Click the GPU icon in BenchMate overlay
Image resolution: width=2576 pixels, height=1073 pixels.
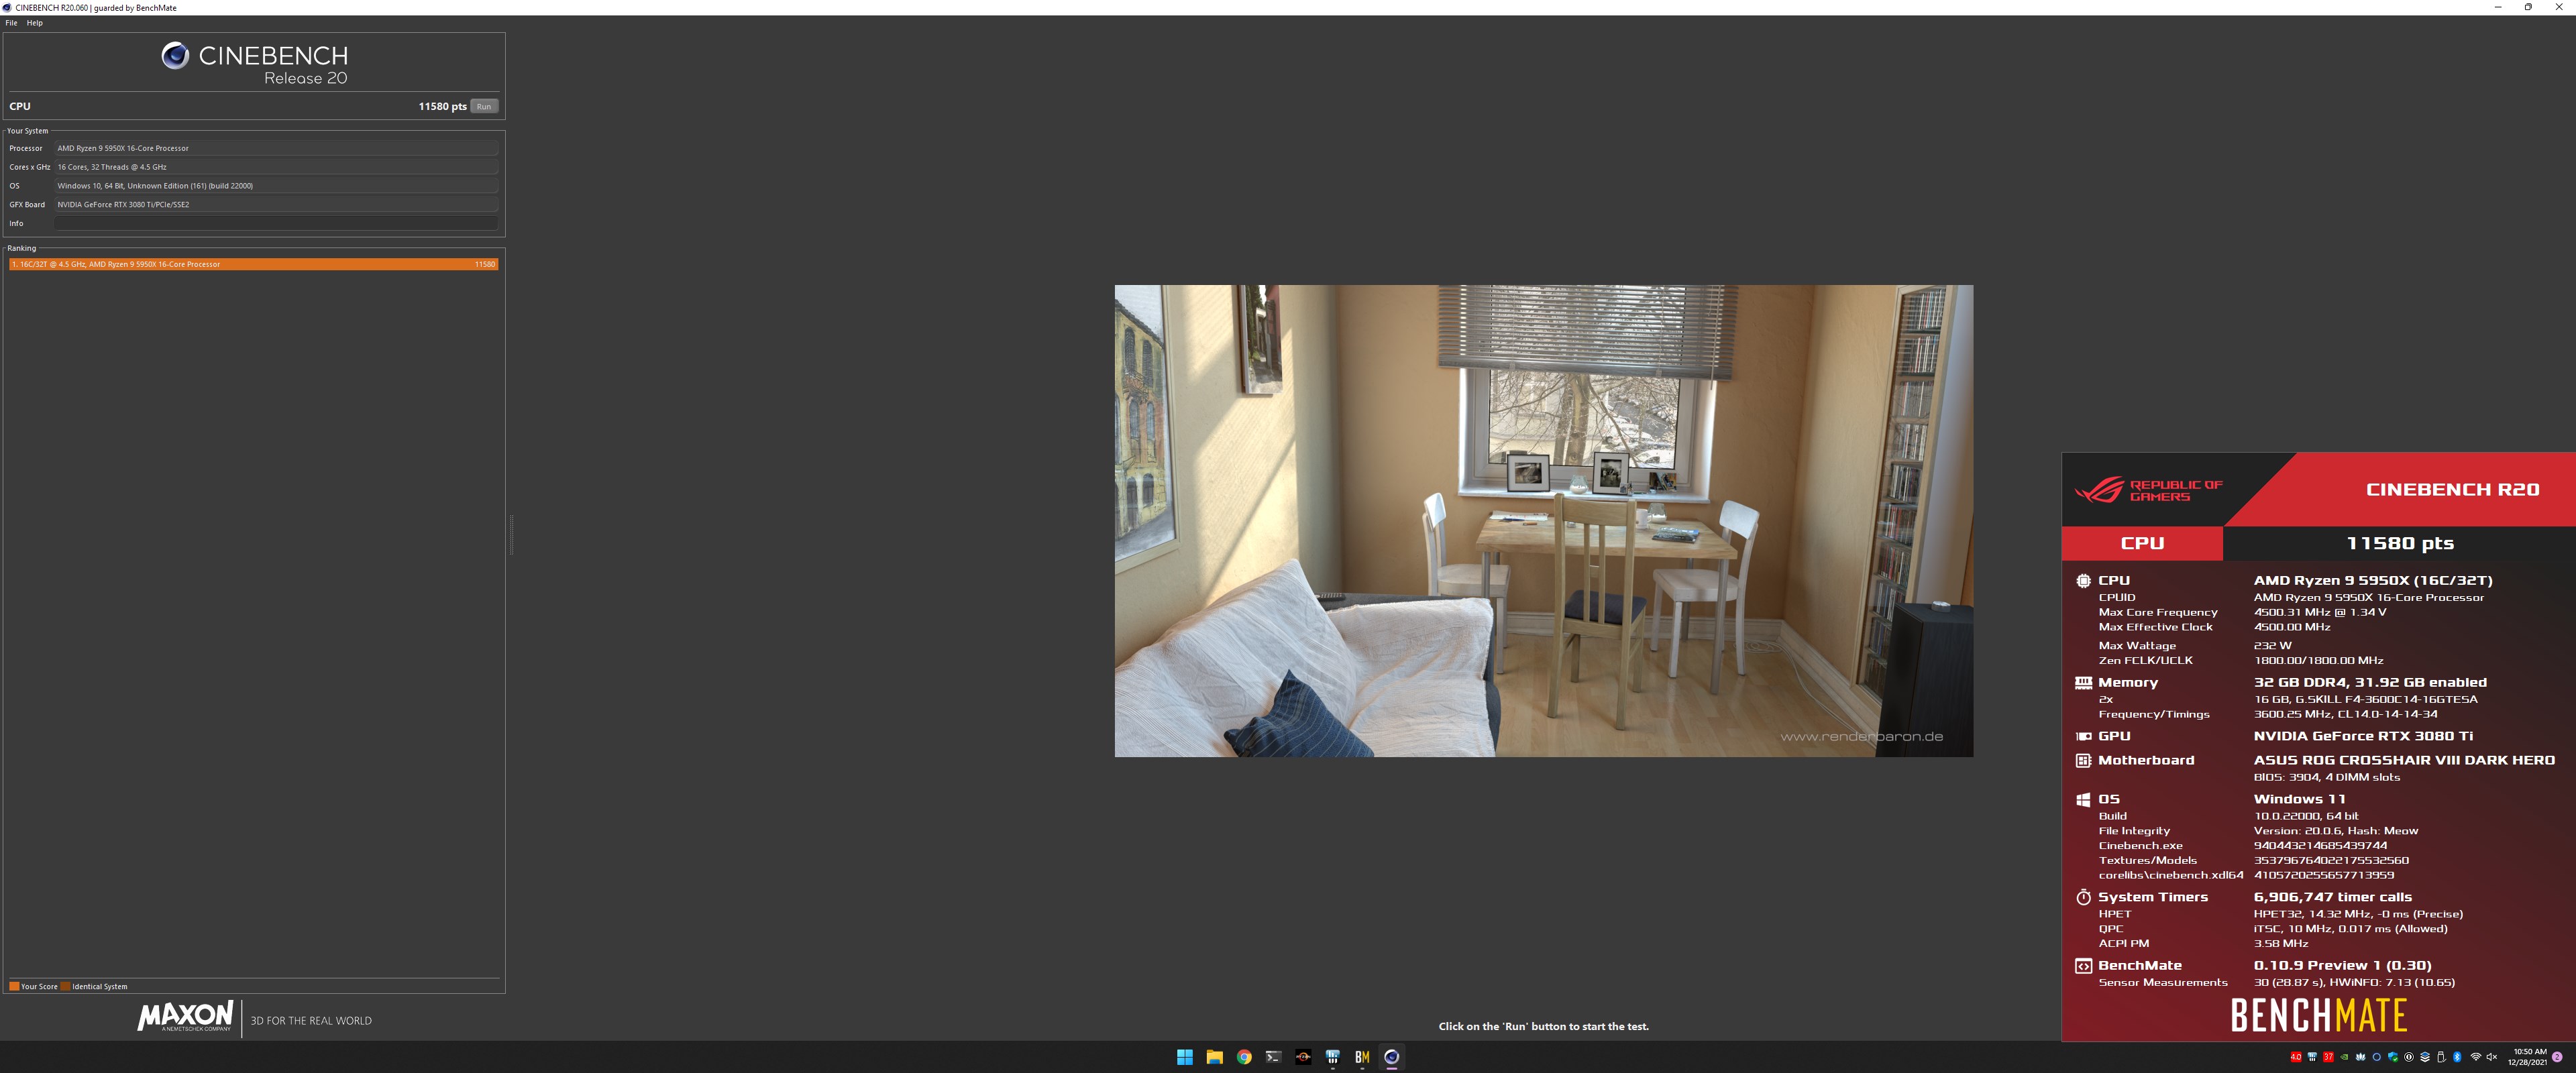2083,736
